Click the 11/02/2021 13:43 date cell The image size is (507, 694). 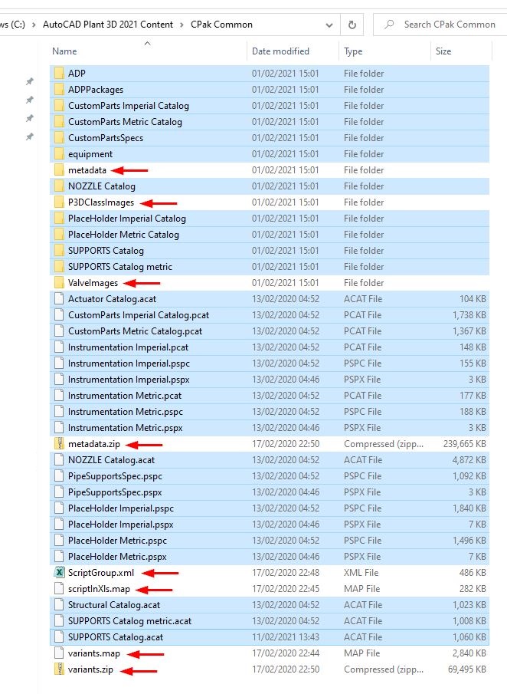[x=285, y=637]
